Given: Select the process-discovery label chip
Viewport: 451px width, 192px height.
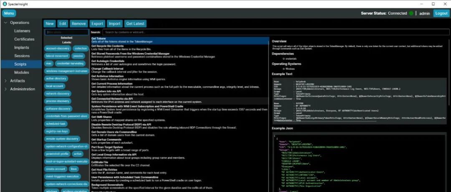Looking at the screenshot, I should (x=58, y=101).
